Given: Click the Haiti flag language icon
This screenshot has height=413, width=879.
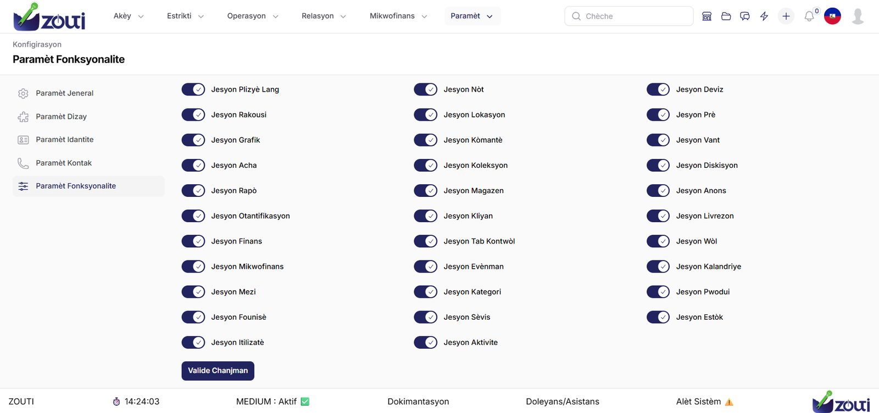Looking at the screenshot, I should [x=832, y=16].
